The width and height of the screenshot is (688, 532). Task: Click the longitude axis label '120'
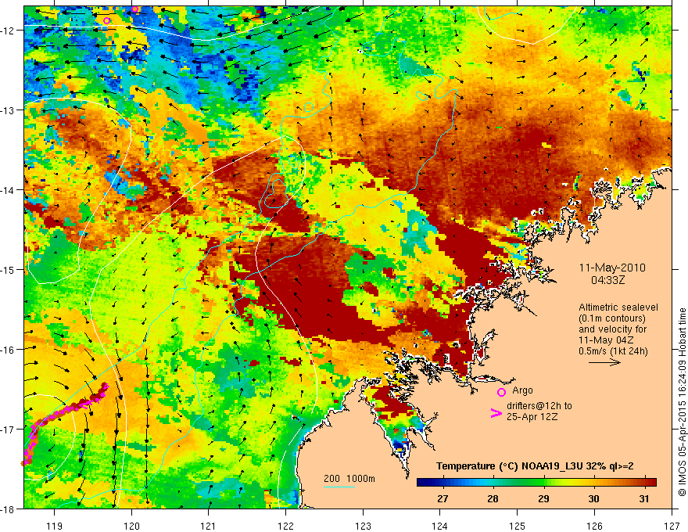tap(131, 526)
